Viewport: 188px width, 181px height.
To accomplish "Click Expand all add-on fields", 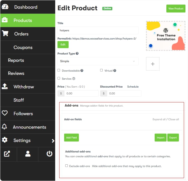I will tap(159, 119).
